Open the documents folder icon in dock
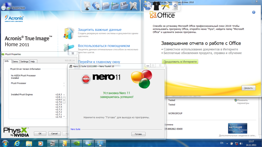262x147 pixels. click(106, 6)
